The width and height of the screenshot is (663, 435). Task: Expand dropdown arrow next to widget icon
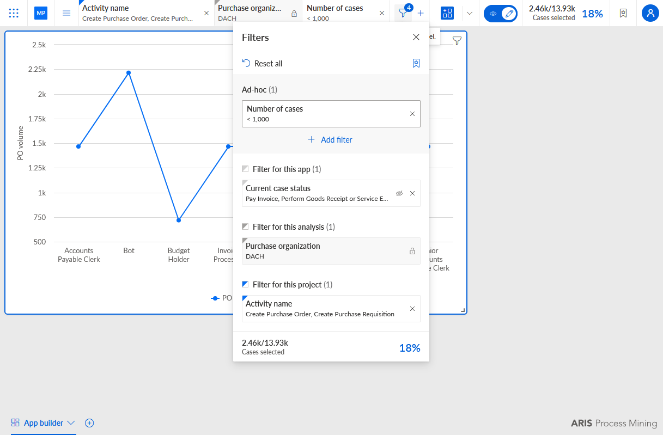[x=470, y=13]
